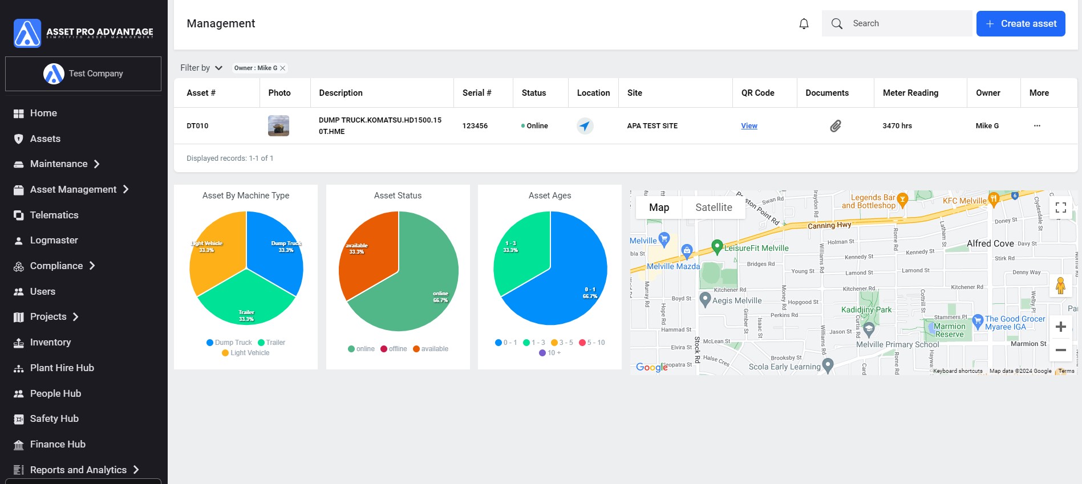Toggle fullscreen map view
Viewport: 1082px width, 484px height.
pyautogui.click(x=1061, y=208)
